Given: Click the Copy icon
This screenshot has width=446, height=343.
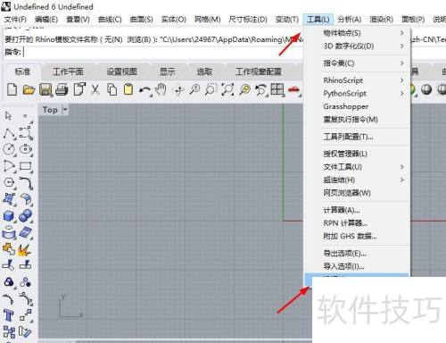Looking at the screenshot, I should click(x=111, y=89).
